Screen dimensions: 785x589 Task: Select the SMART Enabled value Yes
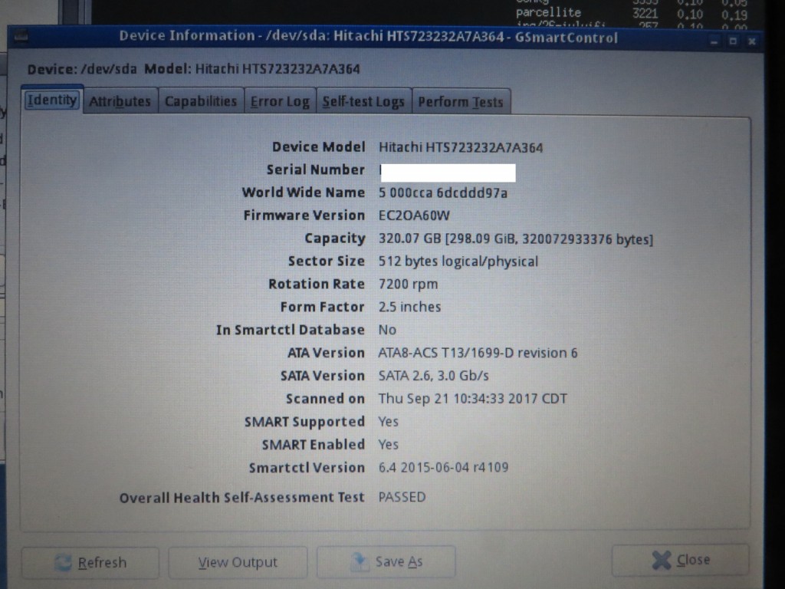389,445
